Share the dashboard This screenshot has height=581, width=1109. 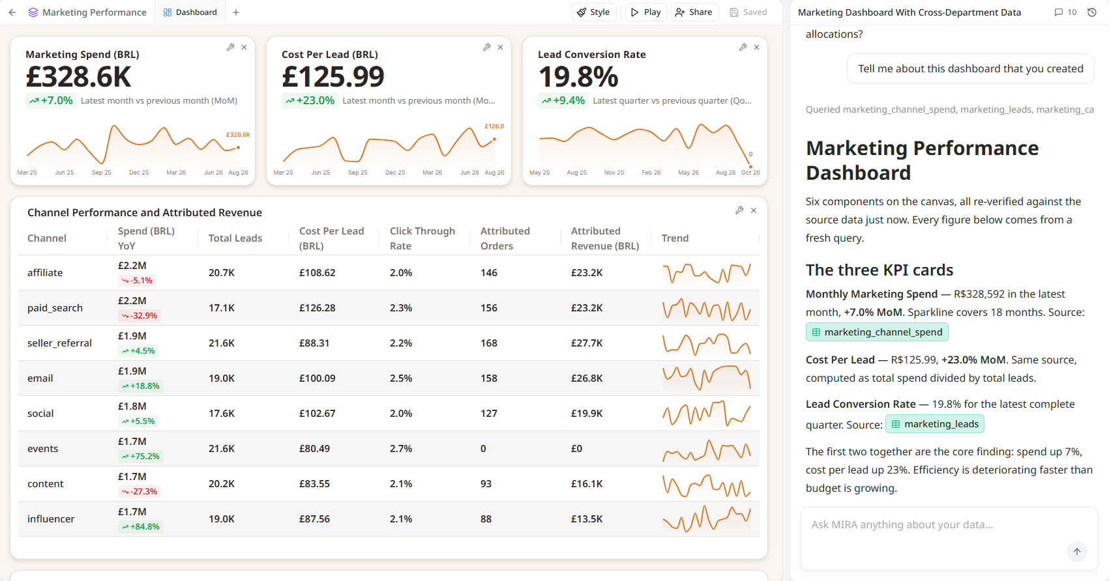(x=694, y=12)
